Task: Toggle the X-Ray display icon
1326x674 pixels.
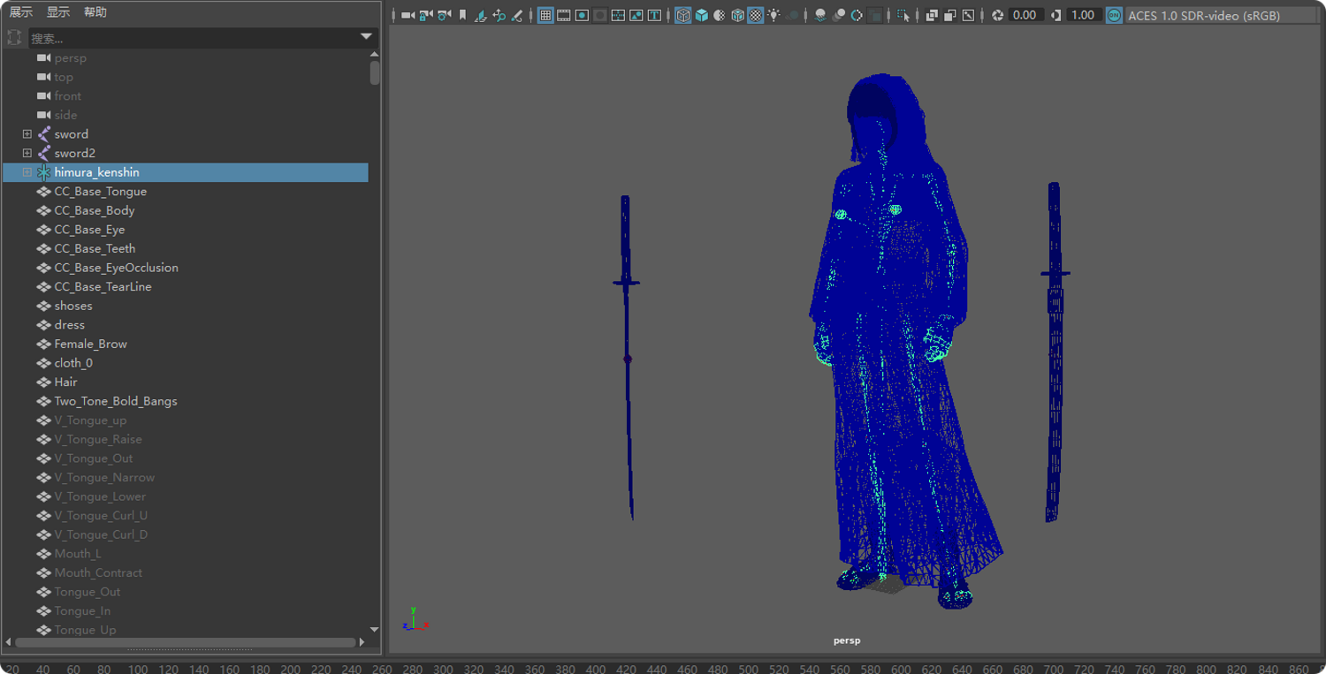Action: (932, 15)
